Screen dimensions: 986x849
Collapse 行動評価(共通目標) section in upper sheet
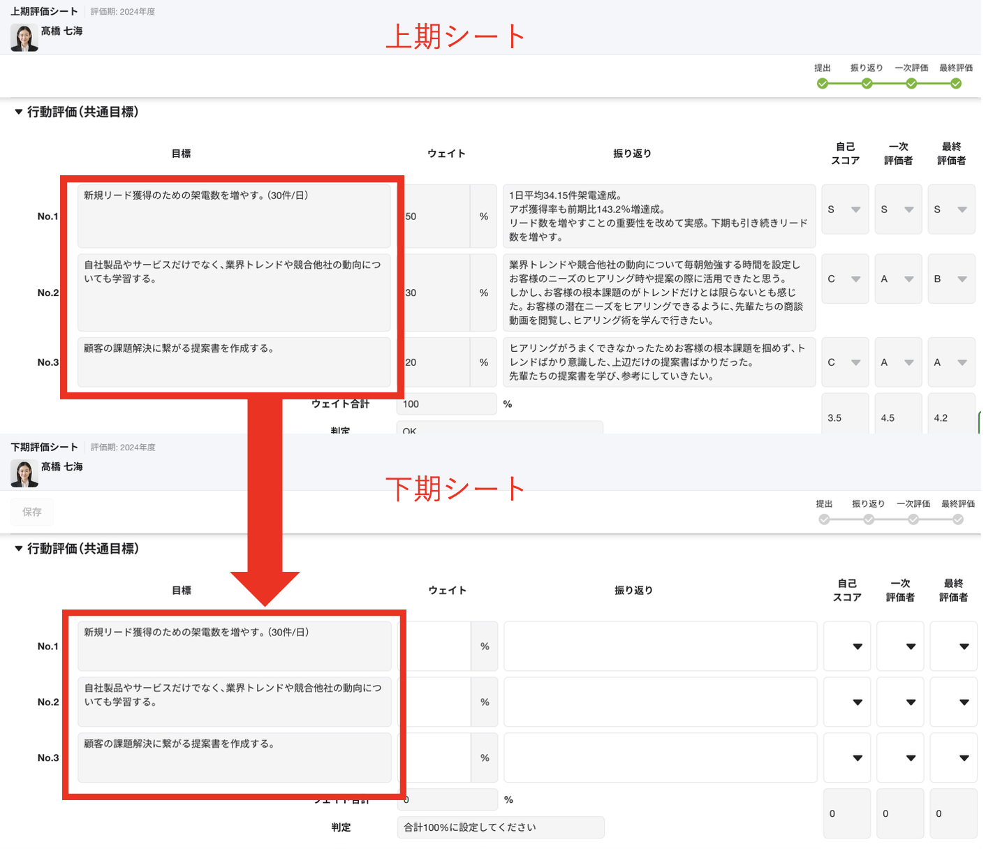click(x=19, y=112)
